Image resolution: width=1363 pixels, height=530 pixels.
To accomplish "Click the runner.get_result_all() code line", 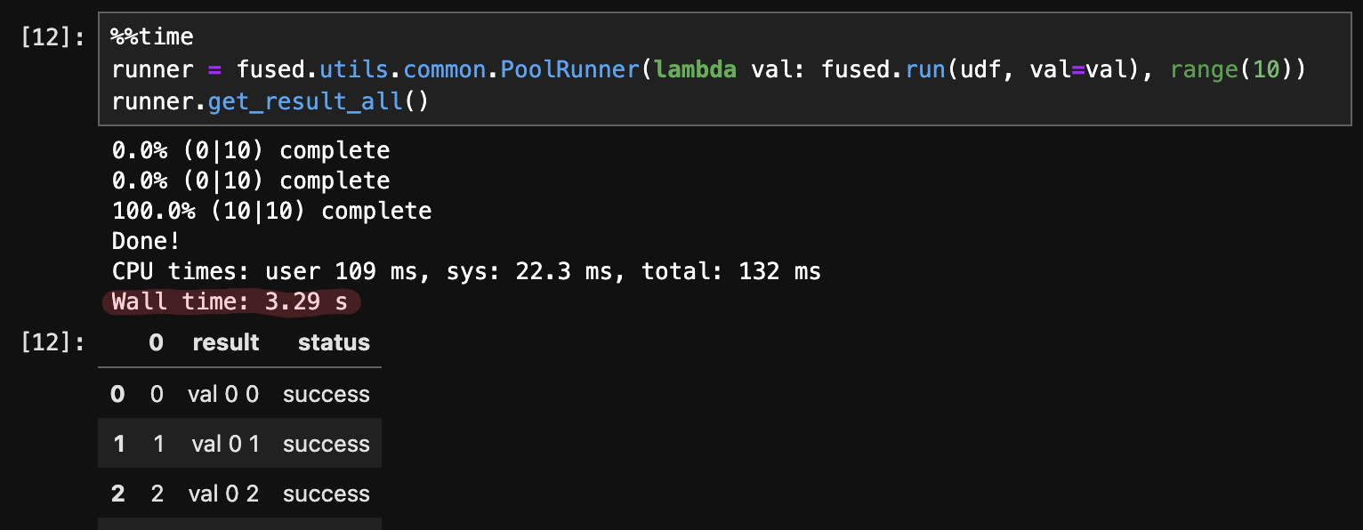I will pyautogui.click(x=270, y=101).
